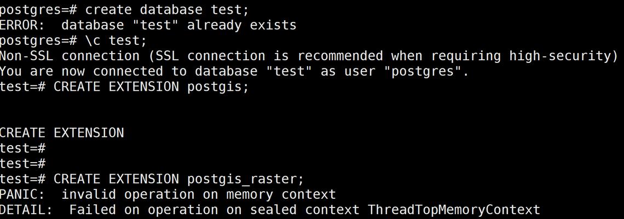
Task: Click the 'You are now connected' message
Action: coord(234,71)
